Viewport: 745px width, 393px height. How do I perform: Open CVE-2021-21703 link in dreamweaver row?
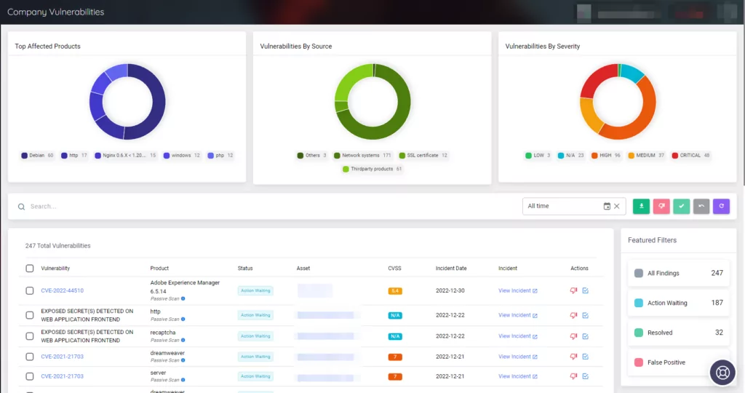tap(63, 357)
